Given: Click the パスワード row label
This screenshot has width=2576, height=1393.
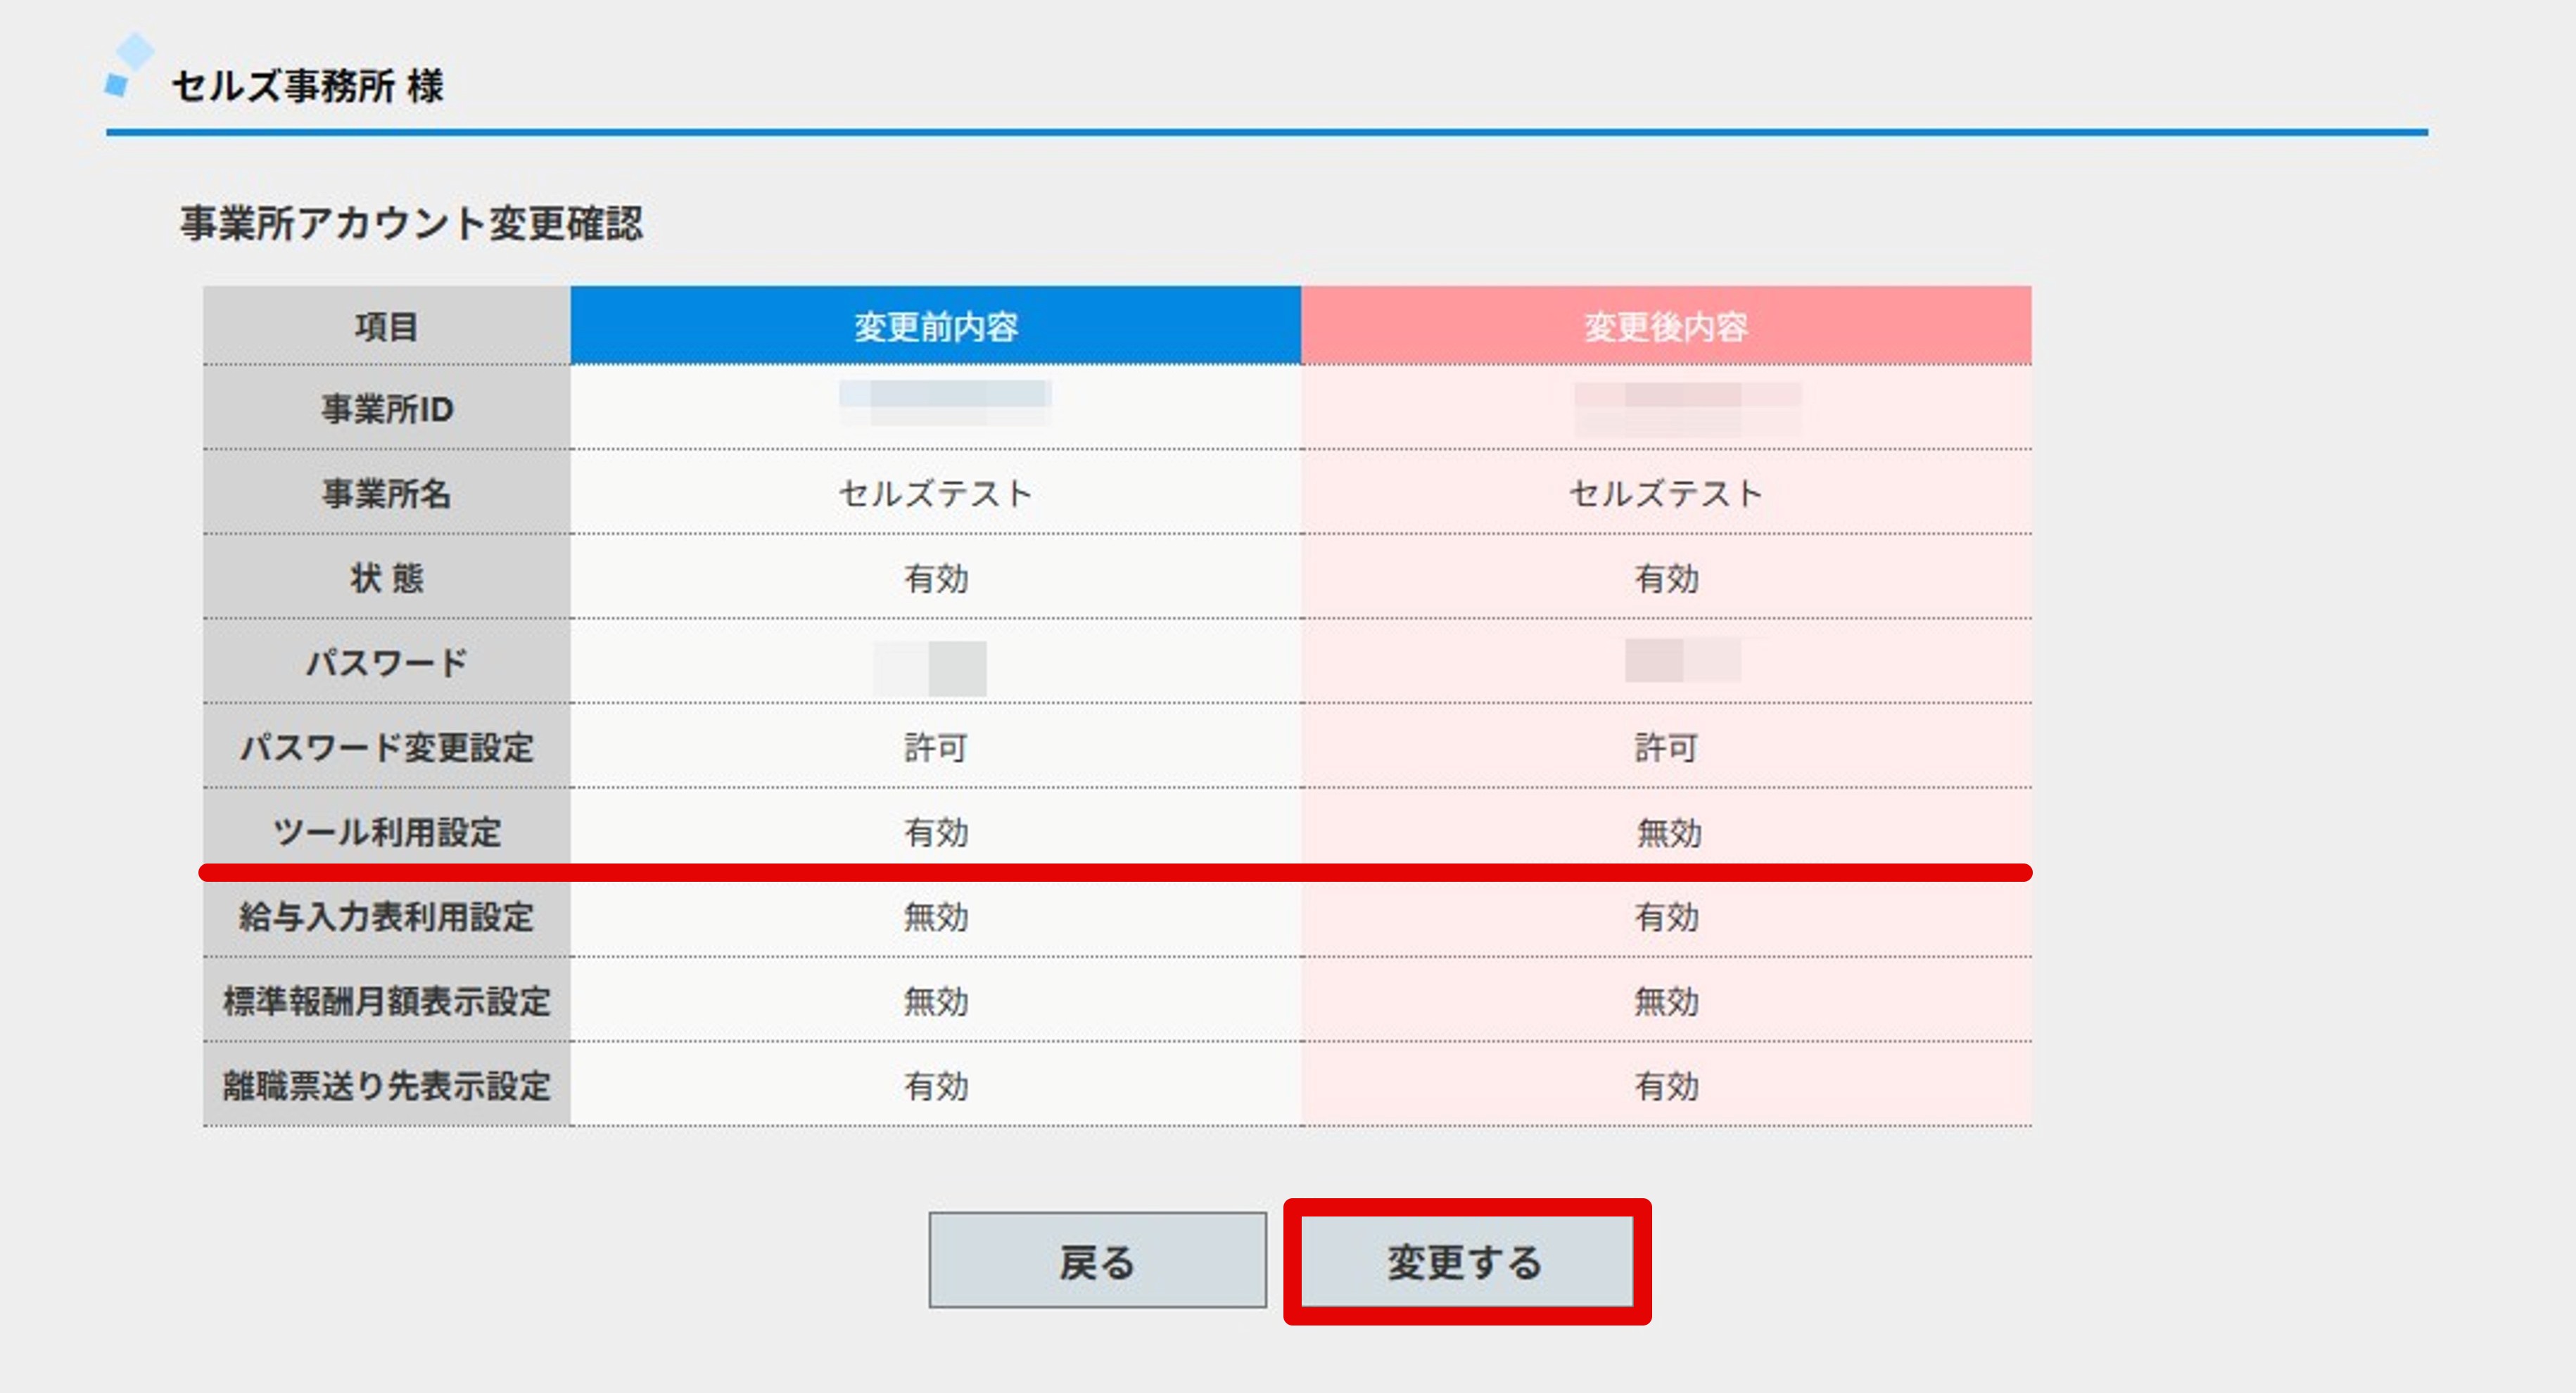Looking at the screenshot, I should [386, 662].
